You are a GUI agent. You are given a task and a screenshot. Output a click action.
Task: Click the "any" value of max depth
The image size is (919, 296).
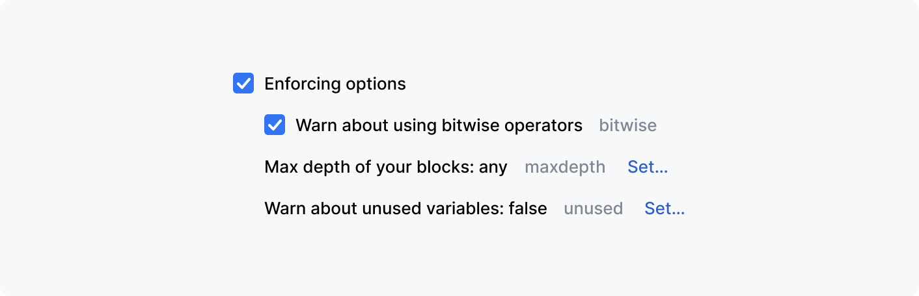pos(493,167)
